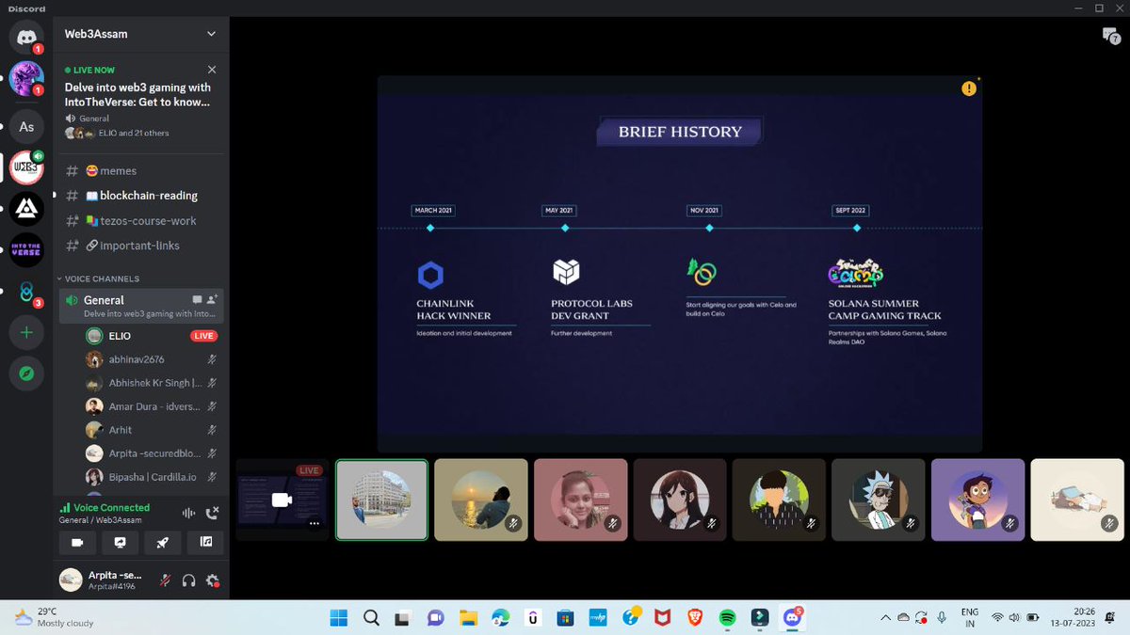
Task: Open Spotify from the taskbar
Action: [727, 618]
